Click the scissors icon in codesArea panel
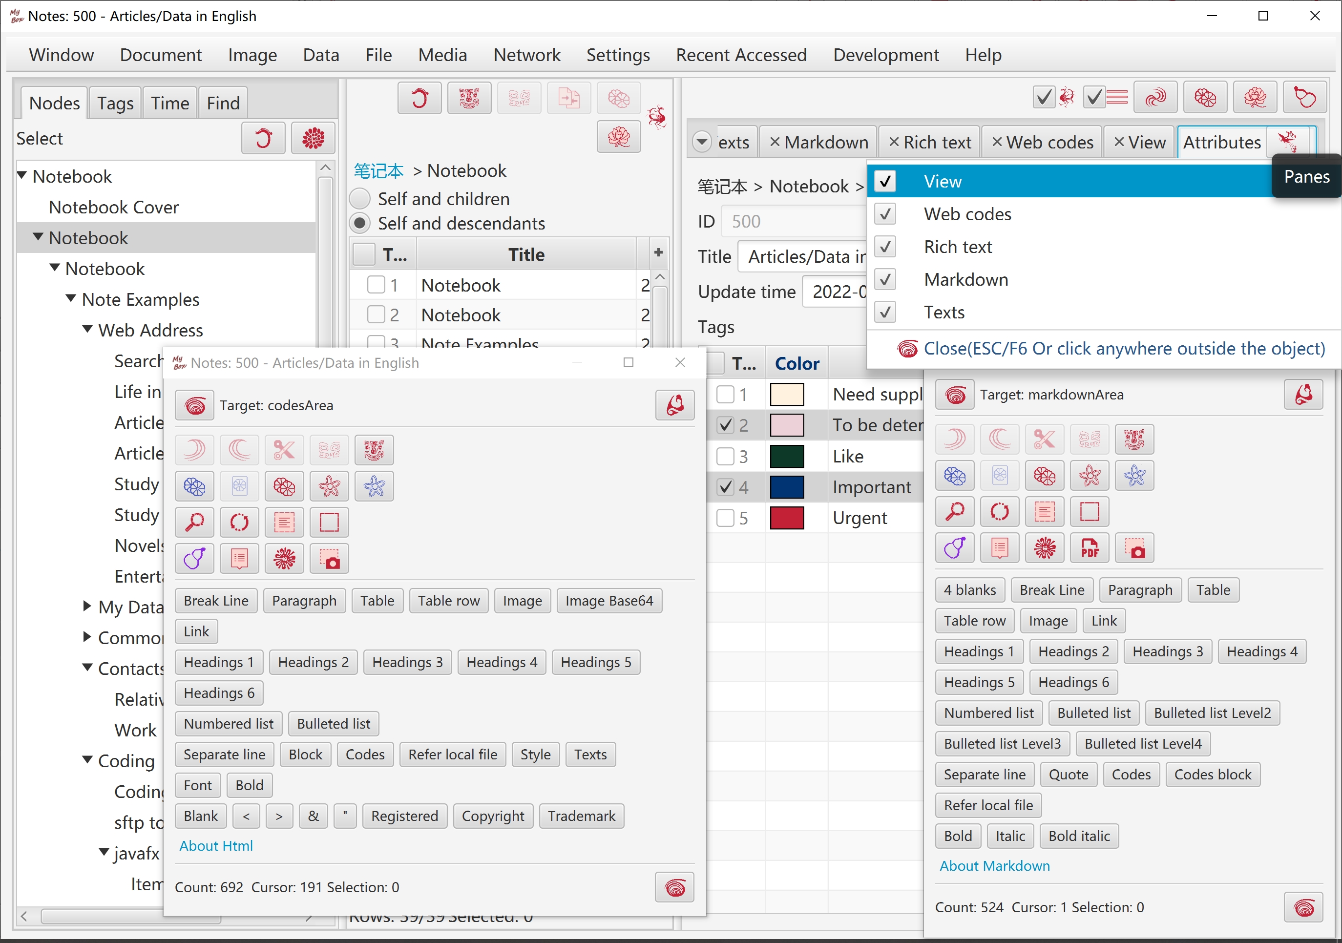 [284, 450]
